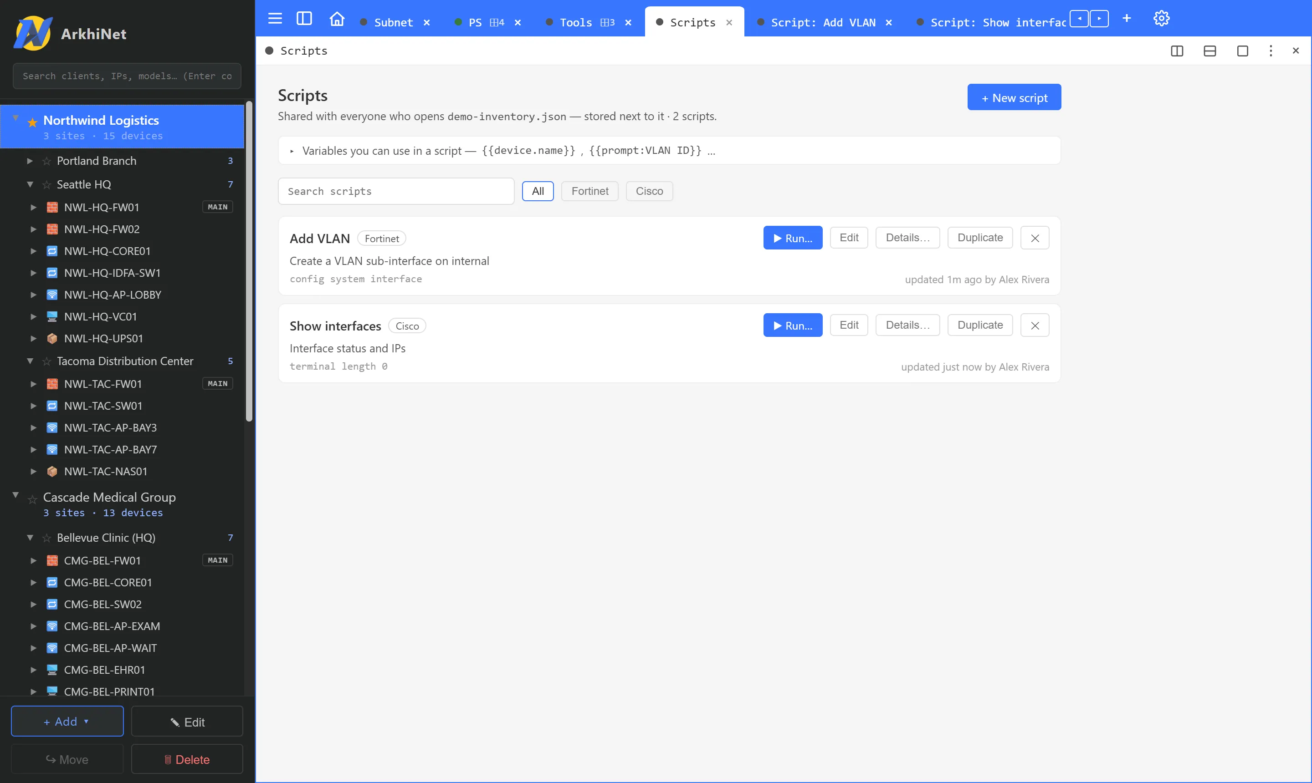Toggle favorite star for Seattle HQ
1312x783 pixels.
click(x=46, y=185)
